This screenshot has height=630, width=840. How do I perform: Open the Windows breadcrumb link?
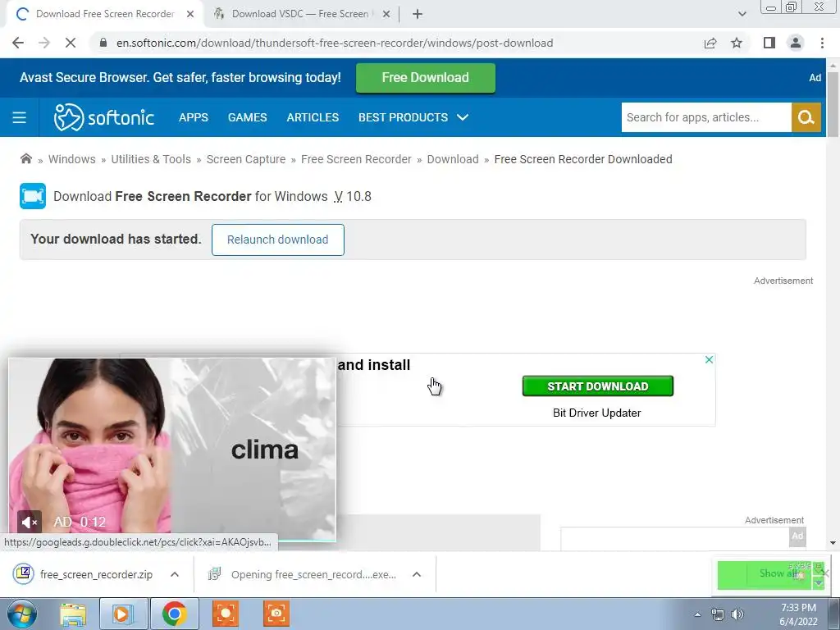pos(72,159)
